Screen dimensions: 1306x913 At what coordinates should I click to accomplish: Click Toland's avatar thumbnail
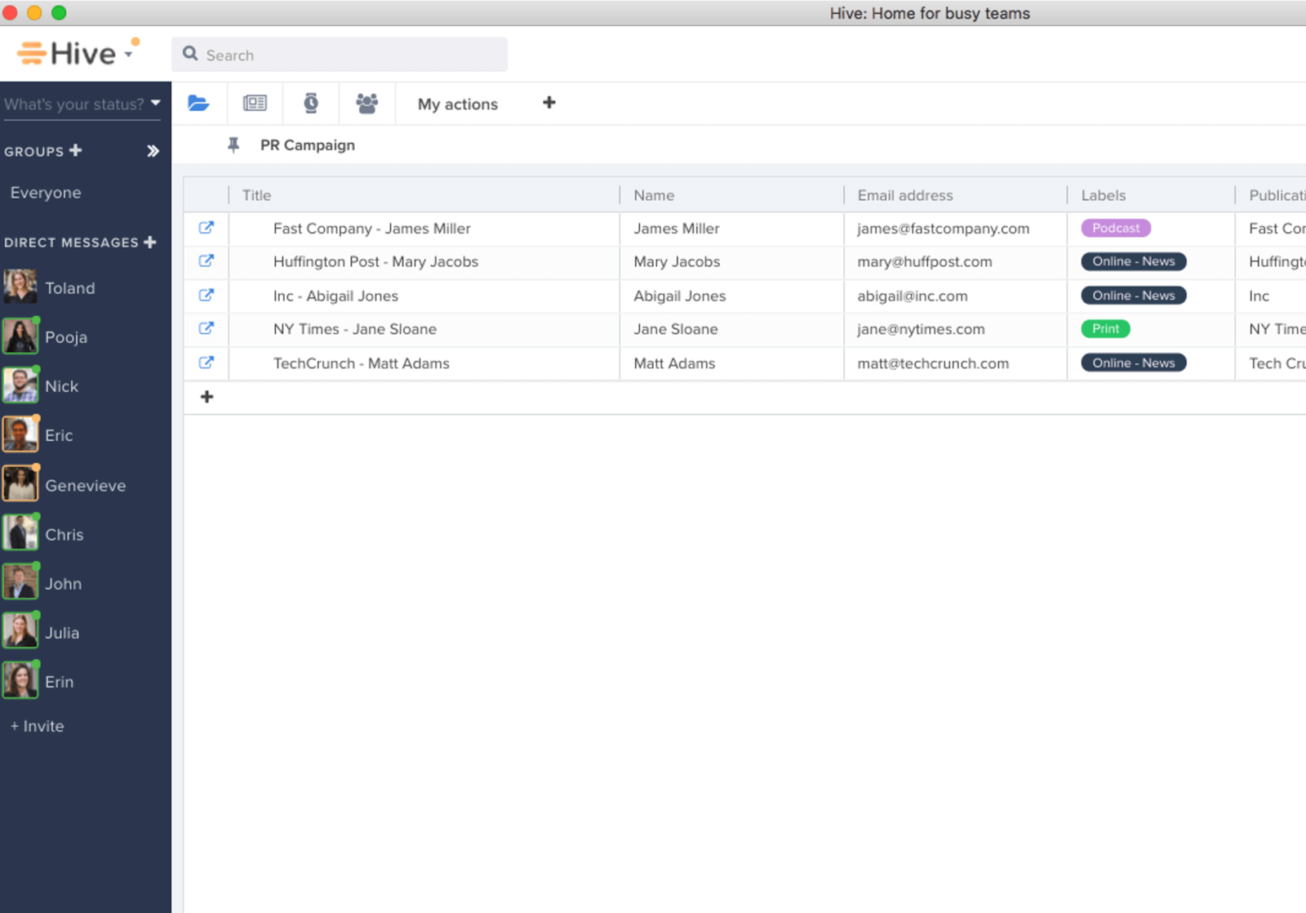[x=20, y=287]
